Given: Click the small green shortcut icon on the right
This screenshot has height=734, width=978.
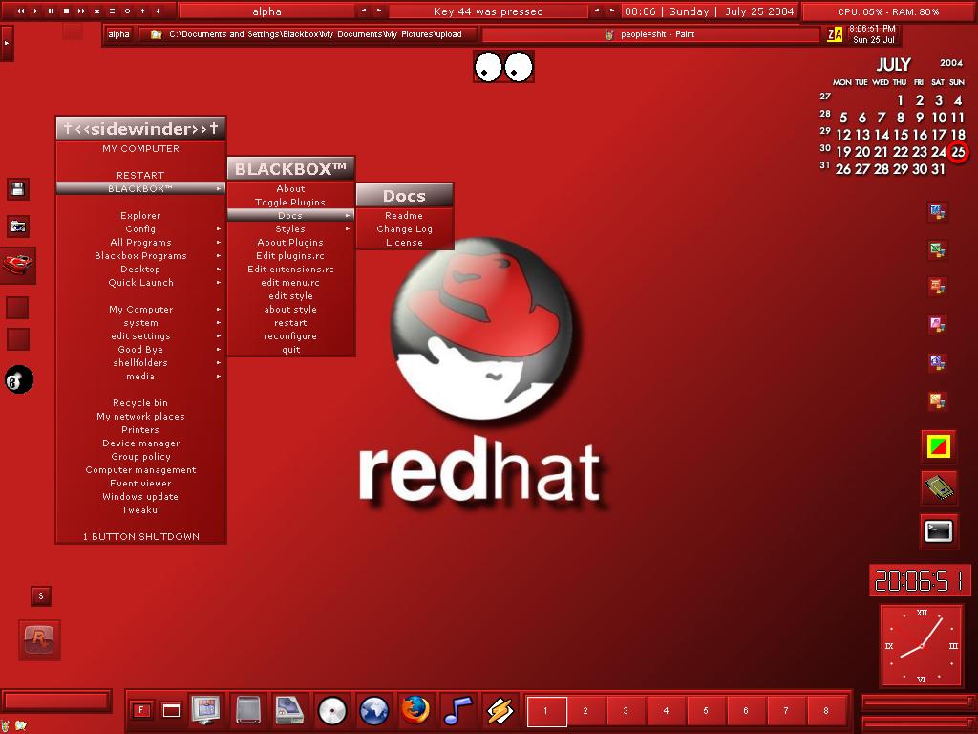Looking at the screenshot, I should pyautogui.click(x=937, y=250).
